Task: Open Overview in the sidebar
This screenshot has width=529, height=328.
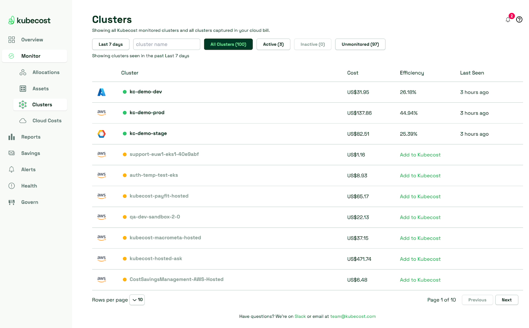Action: (x=32, y=40)
